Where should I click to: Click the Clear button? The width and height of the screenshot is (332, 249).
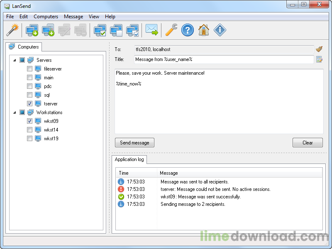[308, 142]
